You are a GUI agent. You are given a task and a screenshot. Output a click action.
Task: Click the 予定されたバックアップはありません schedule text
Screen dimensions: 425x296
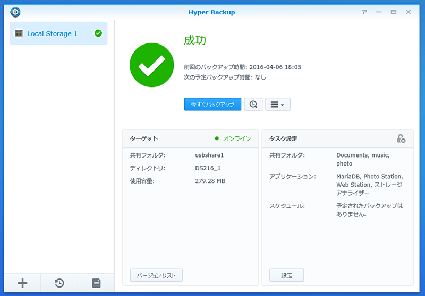[370, 210]
